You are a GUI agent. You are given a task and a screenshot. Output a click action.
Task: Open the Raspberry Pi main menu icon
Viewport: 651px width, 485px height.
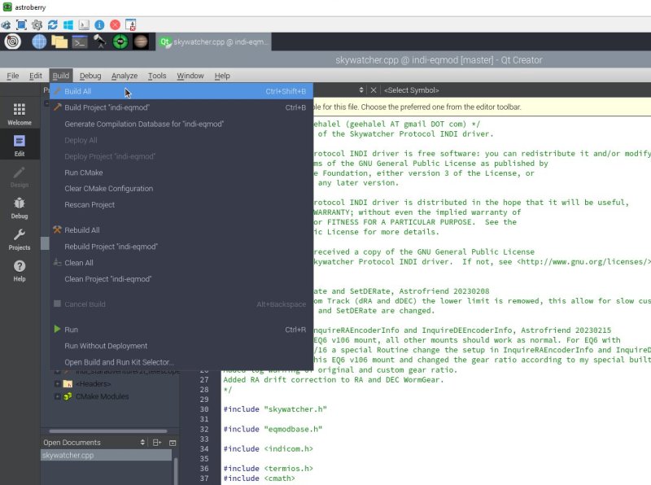pos(13,42)
